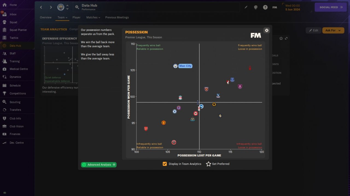Click the Edit button
The image size is (350, 196).
pyautogui.click(x=314, y=30)
